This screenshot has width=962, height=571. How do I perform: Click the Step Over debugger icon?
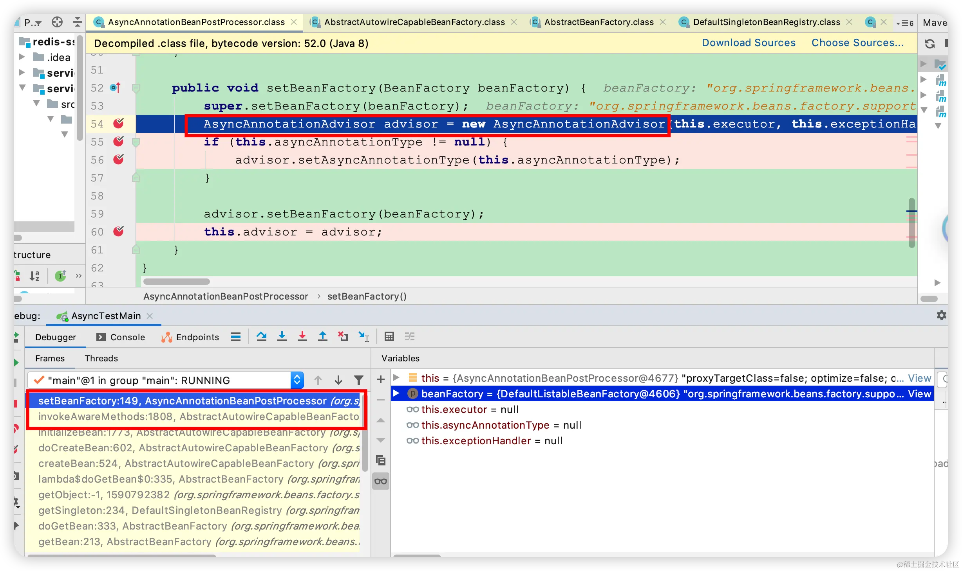click(261, 336)
